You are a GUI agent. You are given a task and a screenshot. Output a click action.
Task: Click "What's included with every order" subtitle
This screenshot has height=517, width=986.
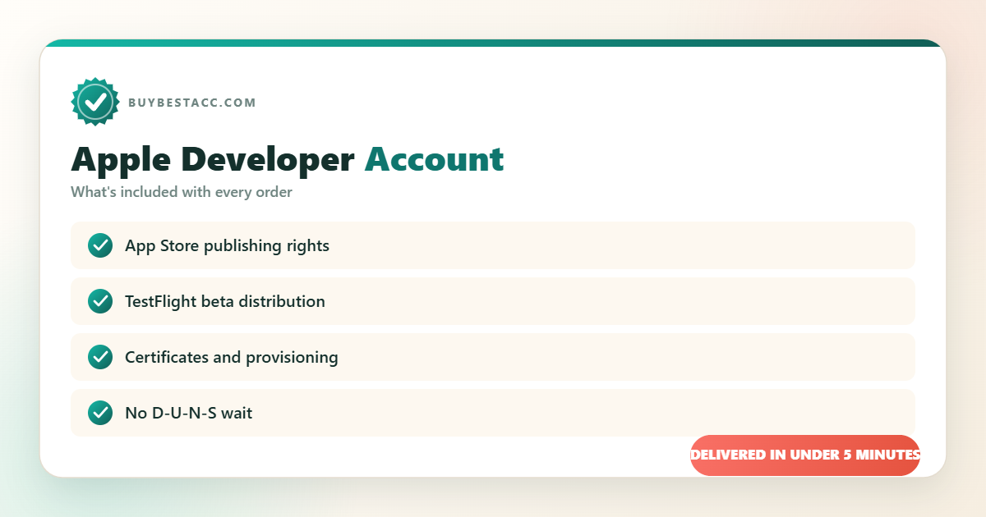(x=182, y=192)
